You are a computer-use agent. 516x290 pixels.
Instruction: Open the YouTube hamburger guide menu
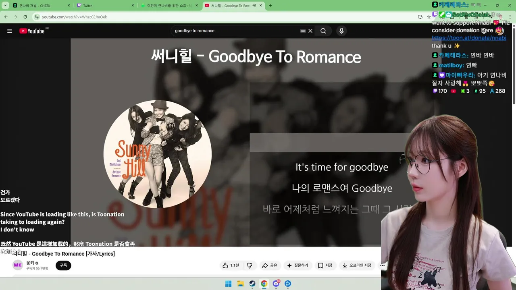click(x=10, y=31)
